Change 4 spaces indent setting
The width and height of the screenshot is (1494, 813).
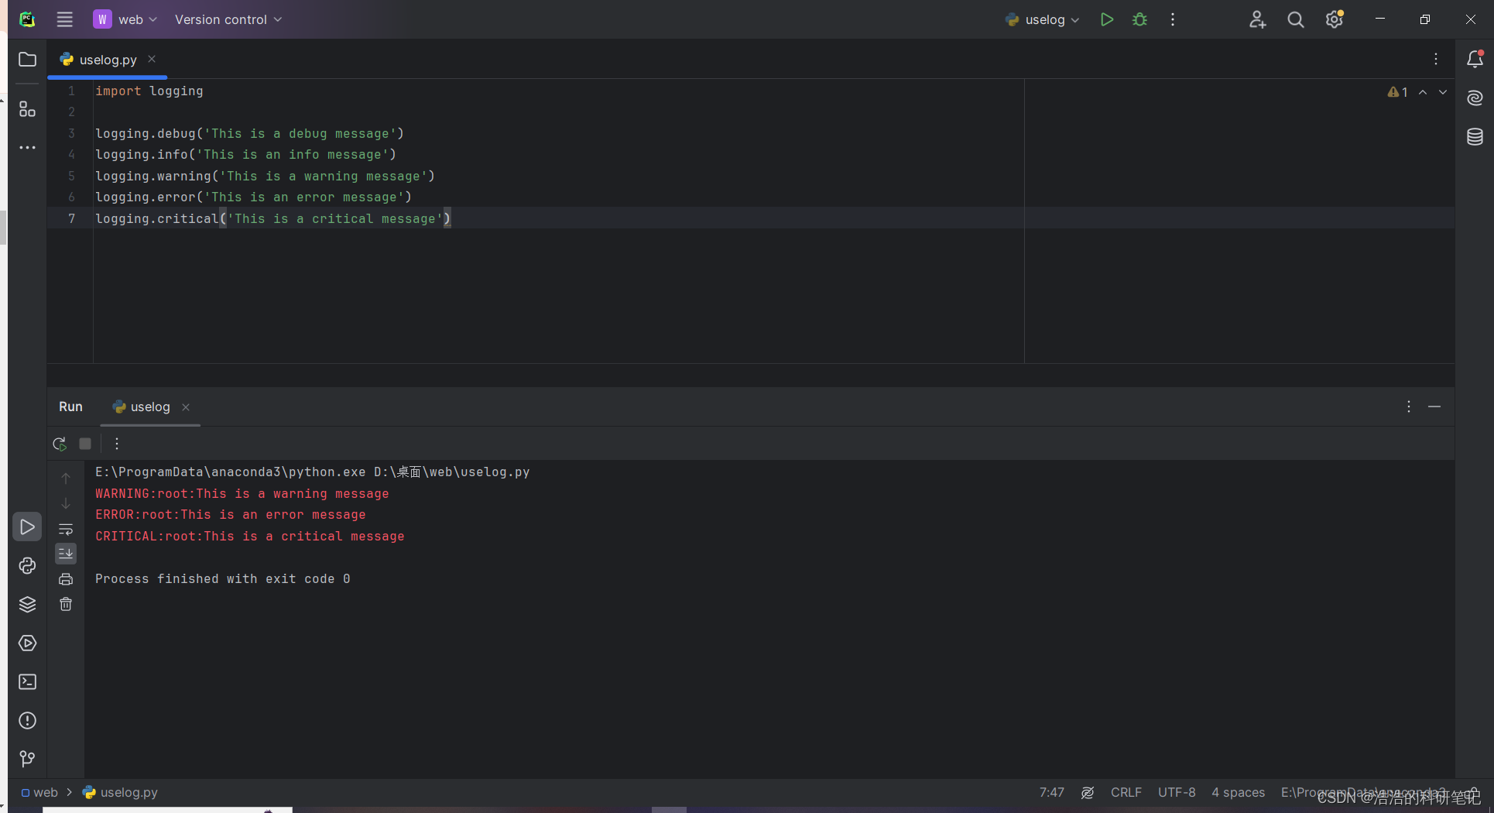1238,792
